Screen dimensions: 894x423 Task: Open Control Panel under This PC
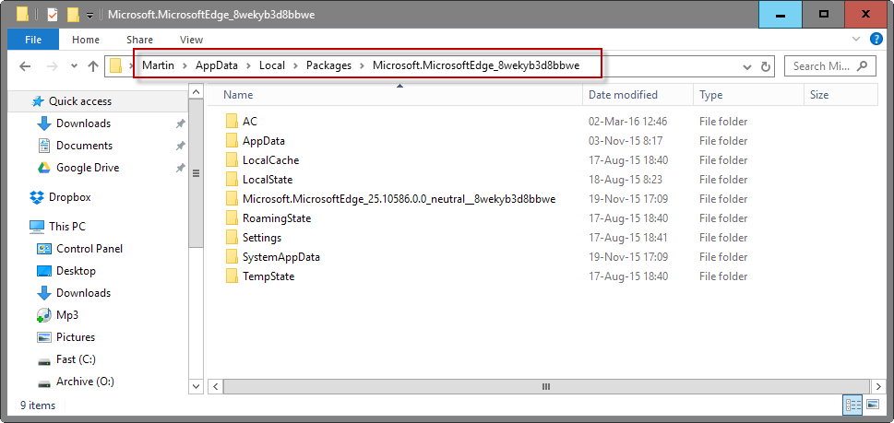coord(89,249)
